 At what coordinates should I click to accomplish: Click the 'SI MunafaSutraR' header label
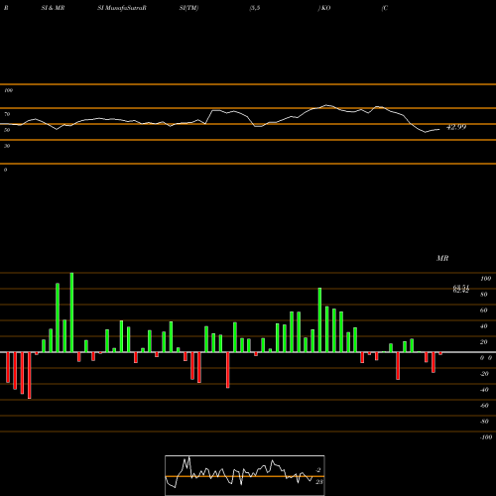[x=122, y=8]
